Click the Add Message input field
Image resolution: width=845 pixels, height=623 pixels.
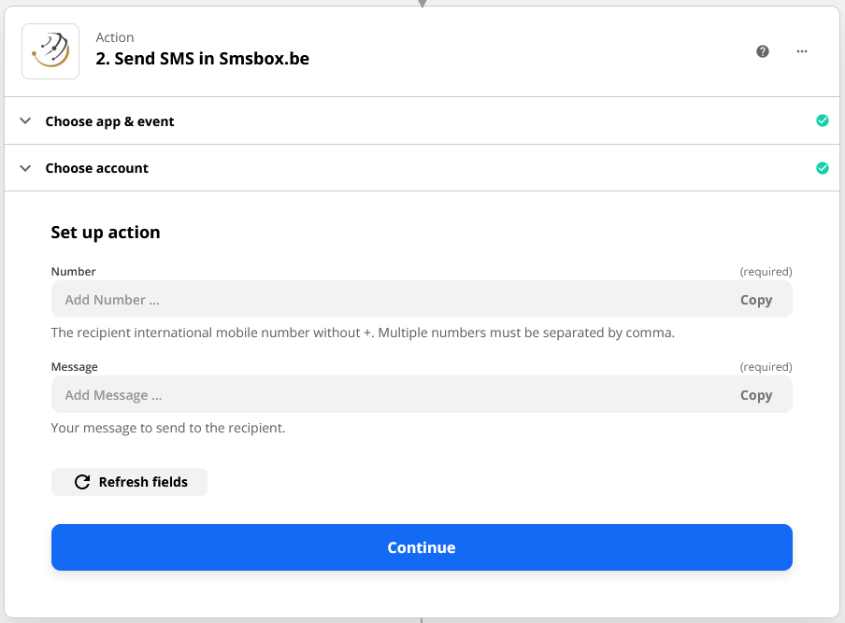374,395
